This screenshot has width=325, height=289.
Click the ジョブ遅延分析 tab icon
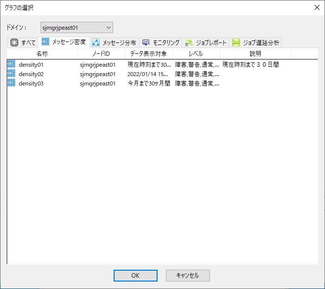coord(236,42)
